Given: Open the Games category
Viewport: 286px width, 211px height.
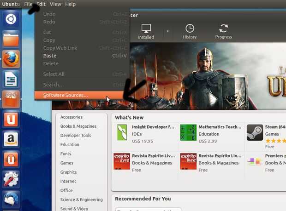Looking at the screenshot, I should click(x=66, y=163).
